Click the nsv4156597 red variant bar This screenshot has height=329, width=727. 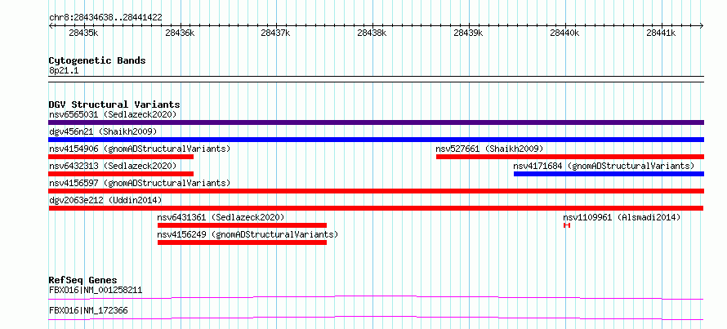[376, 191]
